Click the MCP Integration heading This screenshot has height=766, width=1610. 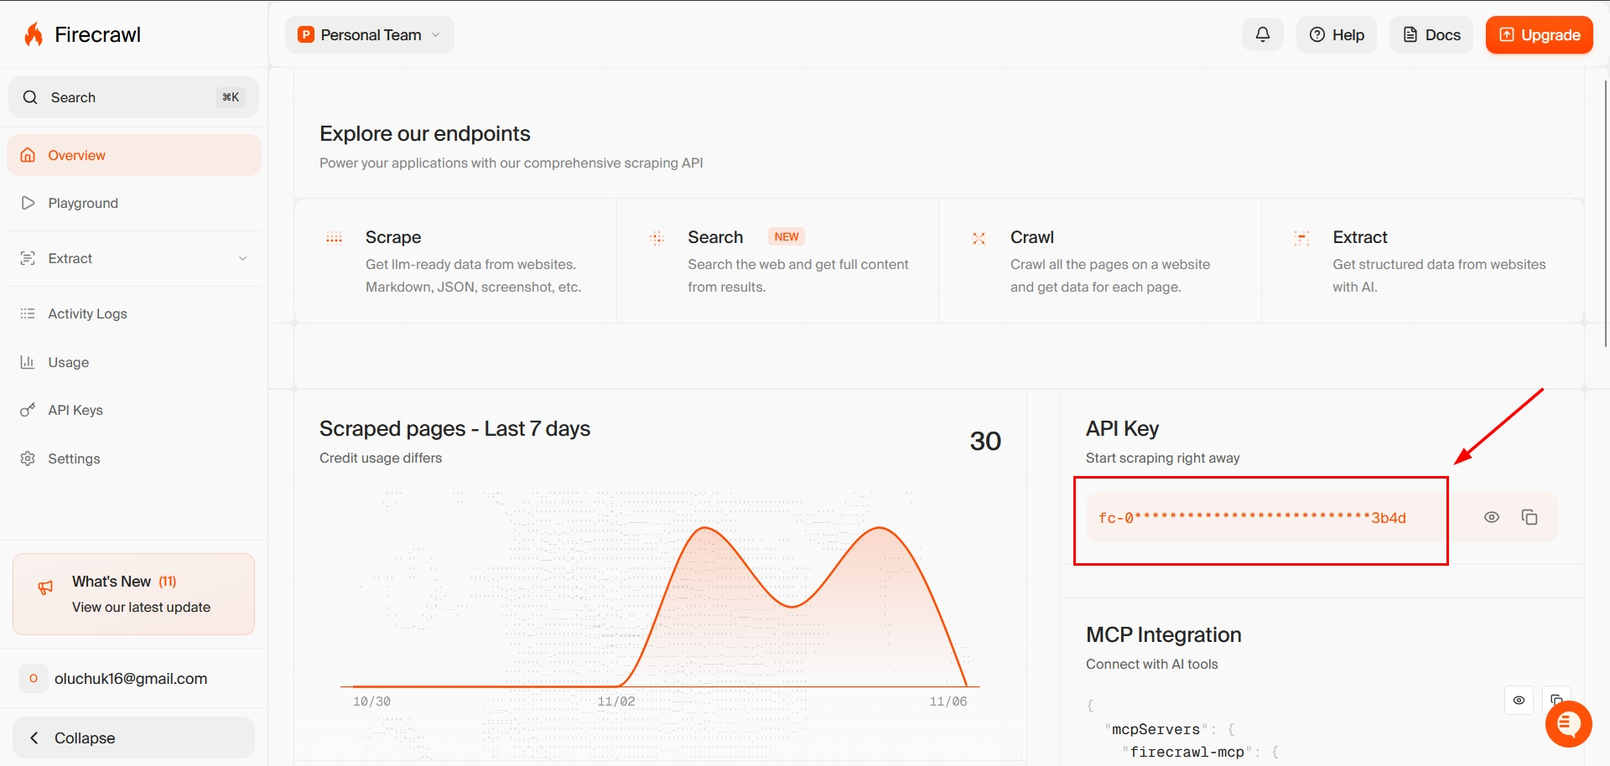click(1164, 634)
